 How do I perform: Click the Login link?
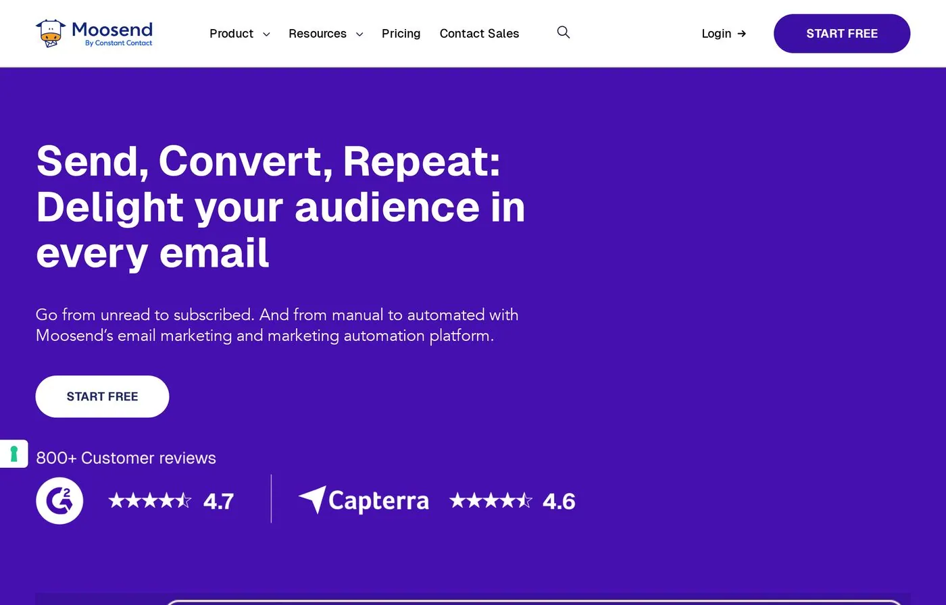(x=724, y=34)
